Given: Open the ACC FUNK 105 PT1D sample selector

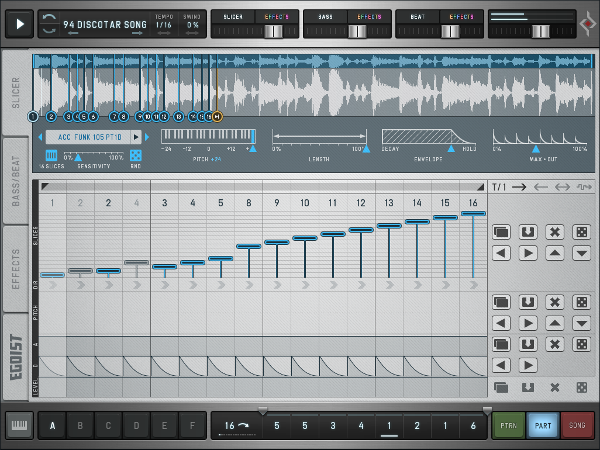Looking at the screenshot, I should coord(88,137).
